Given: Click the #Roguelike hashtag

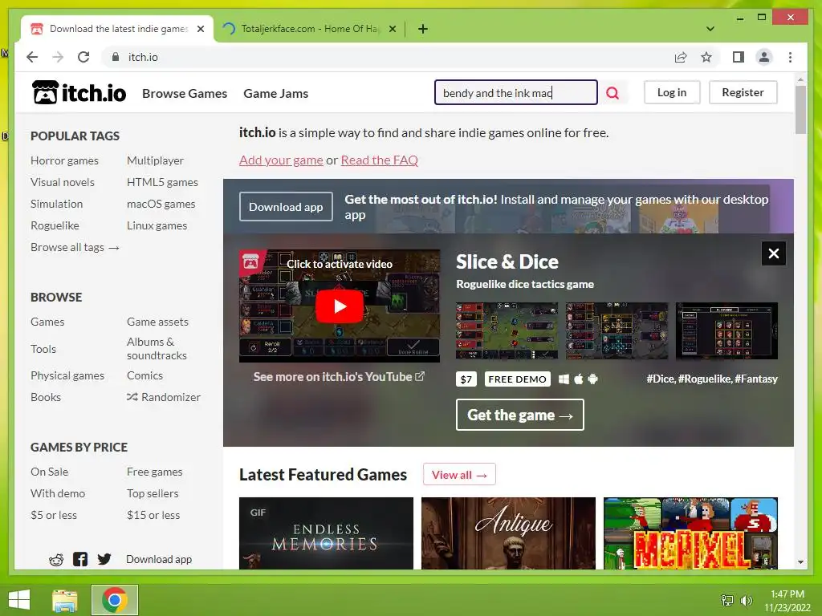Looking at the screenshot, I should pos(704,379).
